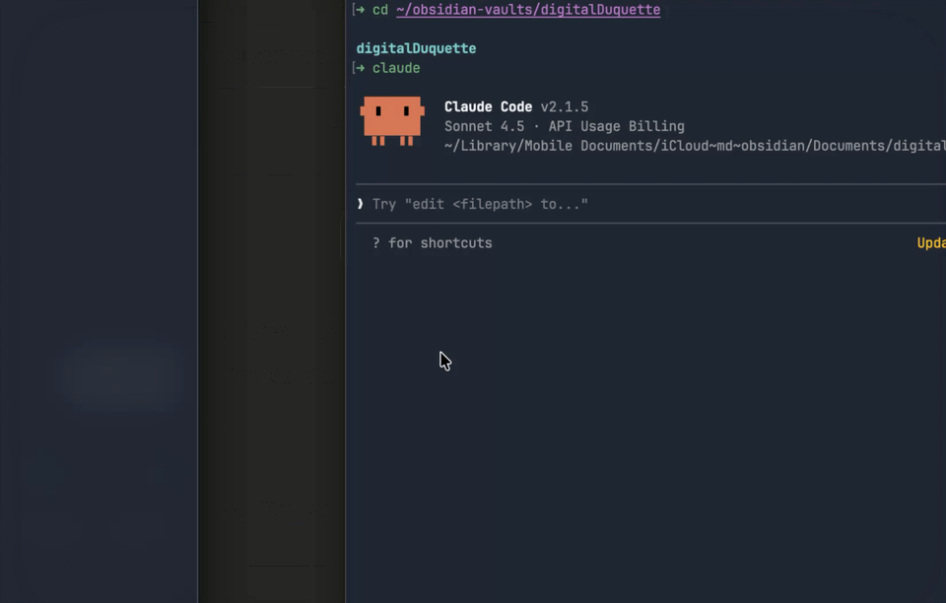Click the typed 'claude' command text
Image resolution: width=946 pixels, height=603 pixels.
pyautogui.click(x=396, y=68)
